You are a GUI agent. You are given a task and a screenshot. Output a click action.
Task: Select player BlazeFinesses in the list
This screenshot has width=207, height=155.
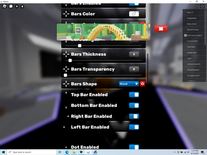(x=193, y=30)
